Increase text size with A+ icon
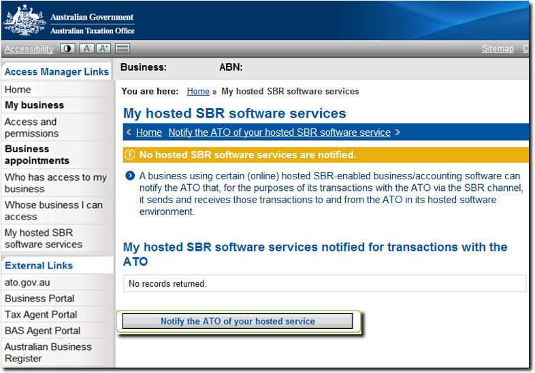The width and height of the screenshot is (535, 373). pos(103,48)
